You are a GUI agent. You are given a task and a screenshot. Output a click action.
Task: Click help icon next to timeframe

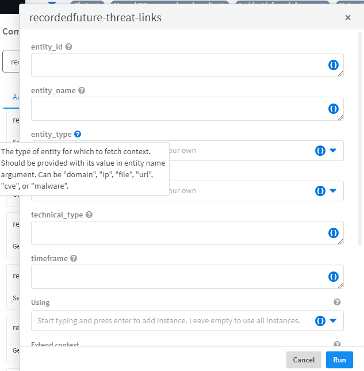click(74, 258)
